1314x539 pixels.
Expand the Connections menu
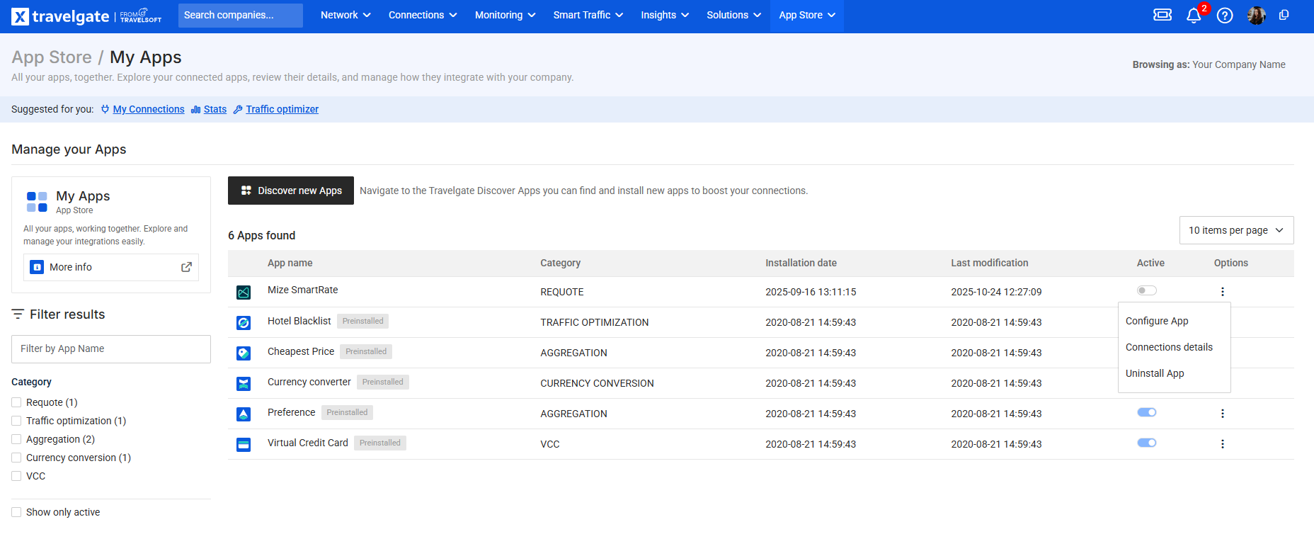(x=423, y=15)
